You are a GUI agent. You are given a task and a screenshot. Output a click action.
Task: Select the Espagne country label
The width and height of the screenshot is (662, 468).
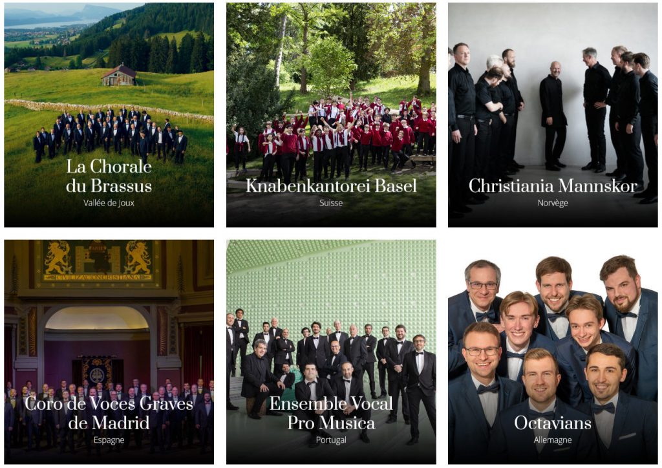tap(109, 440)
